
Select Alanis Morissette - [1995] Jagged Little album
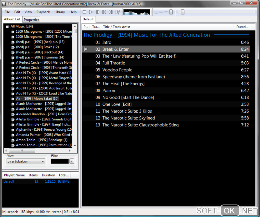44,104
